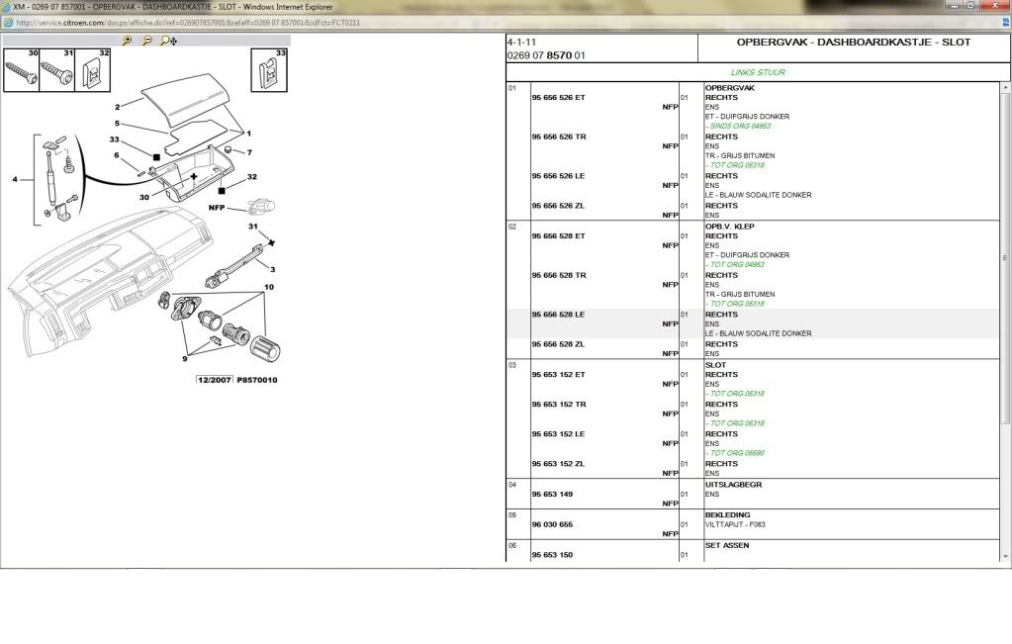The height and width of the screenshot is (644, 1012).
Task: Open the clip thumbnail numbered 32
Action: pyautogui.click(x=93, y=70)
